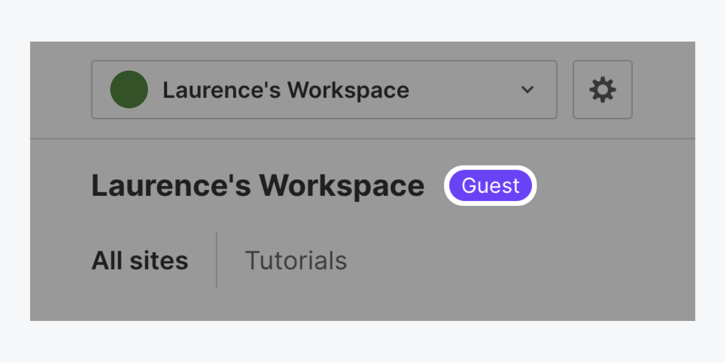Click the cog icon for workspace settings
This screenshot has width=726, height=363.
pyautogui.click(x=602, y=89)
